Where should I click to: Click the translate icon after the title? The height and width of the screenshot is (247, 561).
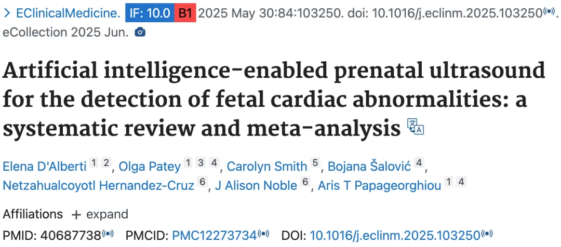click(x=416, y=127)
